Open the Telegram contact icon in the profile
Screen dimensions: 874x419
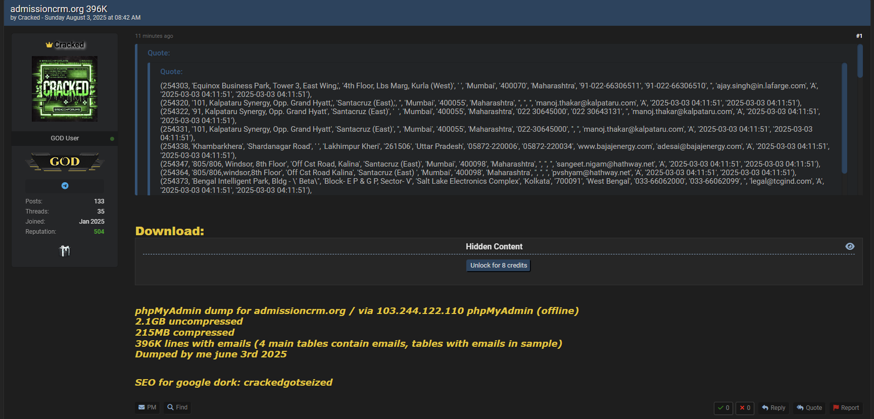point(65,186)
